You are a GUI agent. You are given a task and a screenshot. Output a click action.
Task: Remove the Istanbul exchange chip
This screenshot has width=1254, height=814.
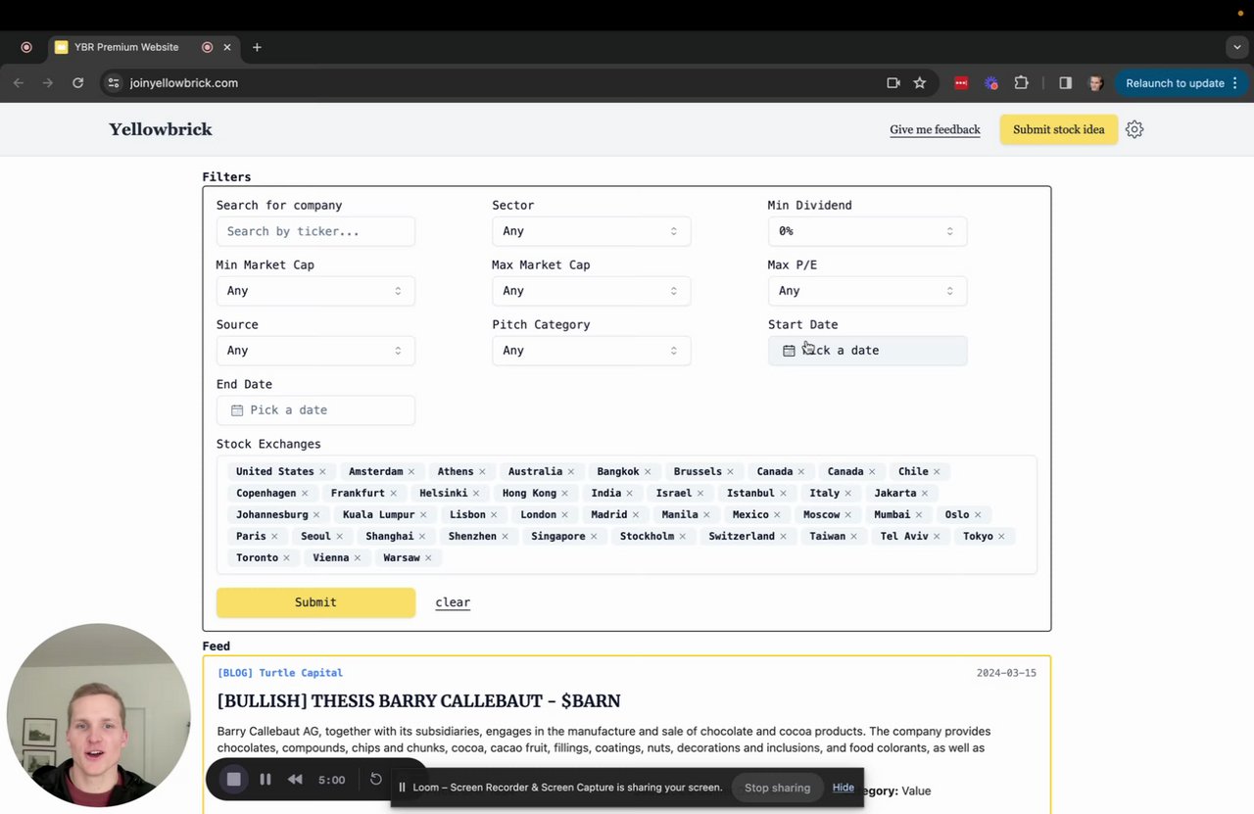click(x=783, y=494)
